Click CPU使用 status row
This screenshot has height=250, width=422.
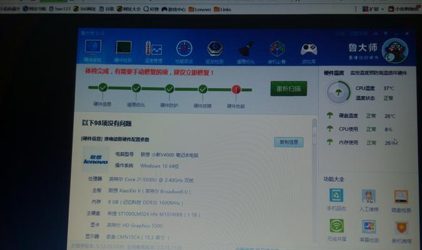click(x=359, y=129)
